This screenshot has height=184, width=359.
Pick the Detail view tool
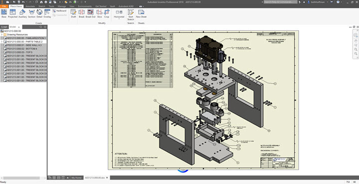[x=39, y=14]
